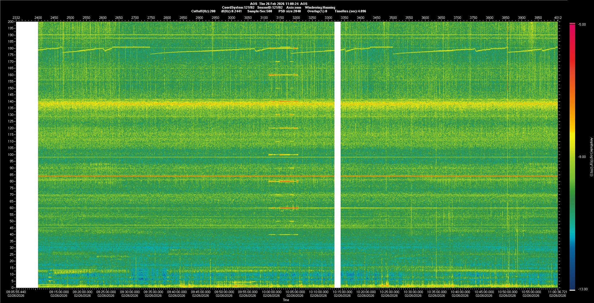Click the 11:00:36.721 end time label
Viewport: 594px width, 303px height.
pyautogui.click(x=557, y=292)
